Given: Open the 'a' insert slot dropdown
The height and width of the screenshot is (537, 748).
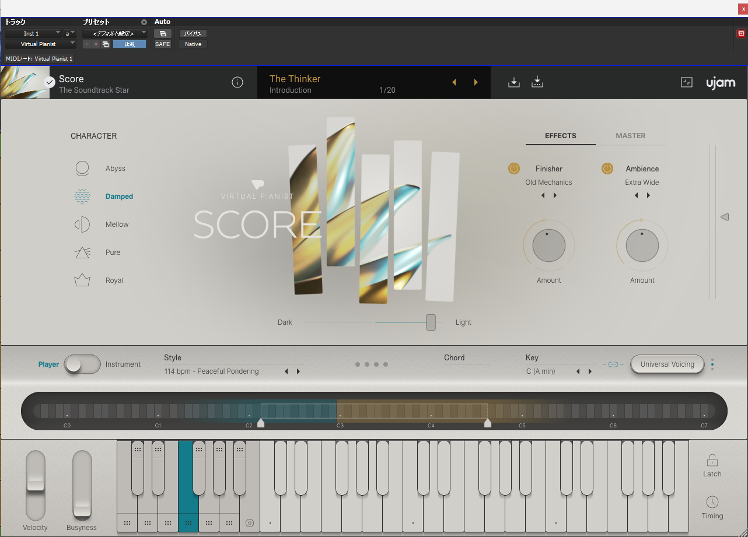Looking at the screenshot, I should [69, 34].
